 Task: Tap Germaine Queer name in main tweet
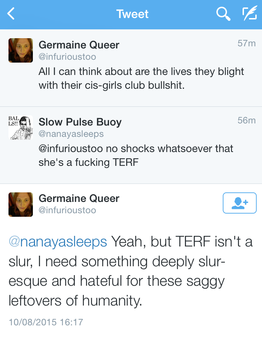pos(79,198)
